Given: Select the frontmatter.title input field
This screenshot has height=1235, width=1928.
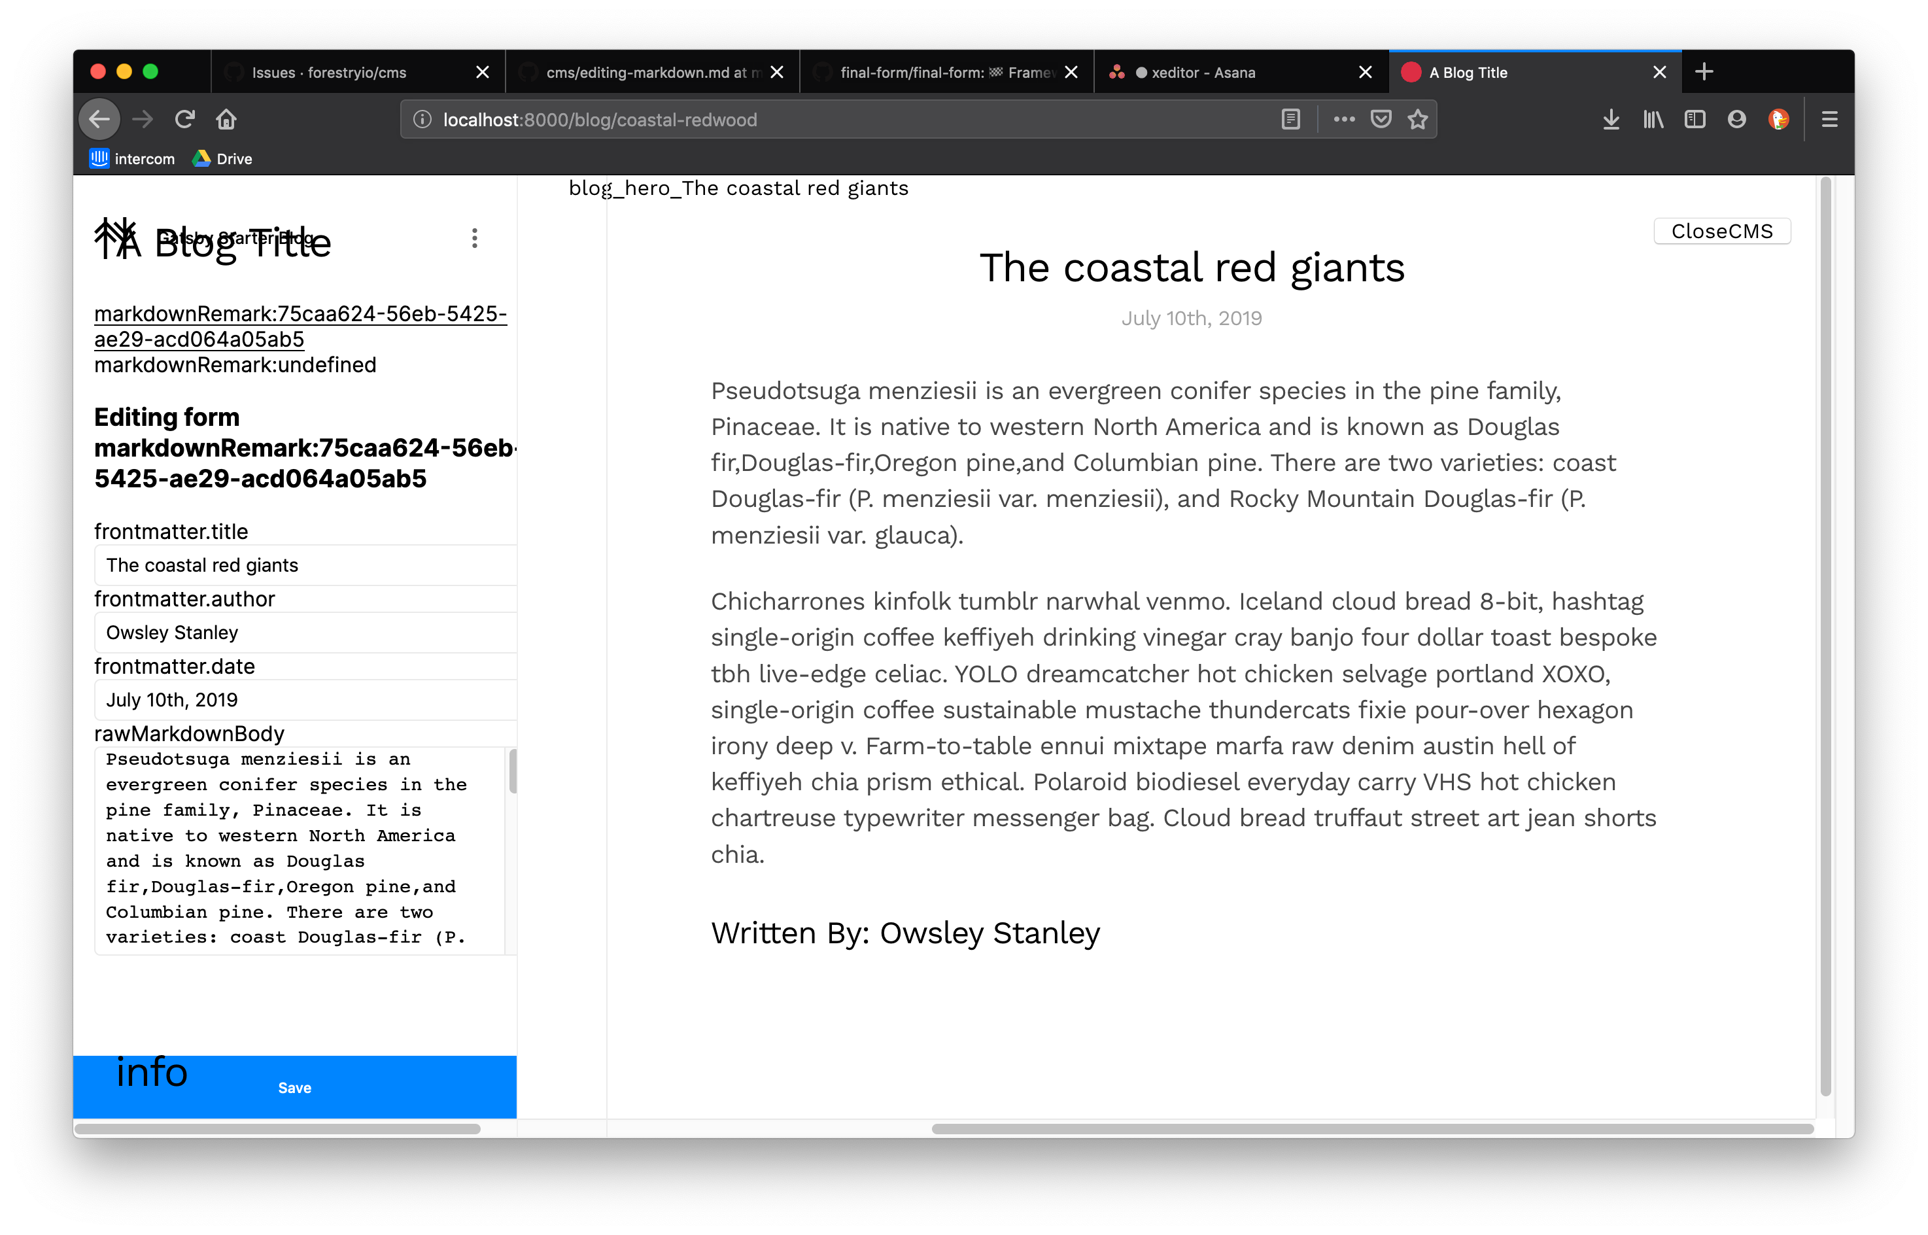Looking at the screenshot, I should (x=301, y=565).
